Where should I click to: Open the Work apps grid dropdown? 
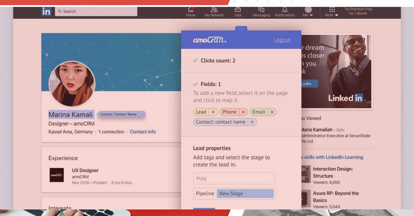point(332,12)
